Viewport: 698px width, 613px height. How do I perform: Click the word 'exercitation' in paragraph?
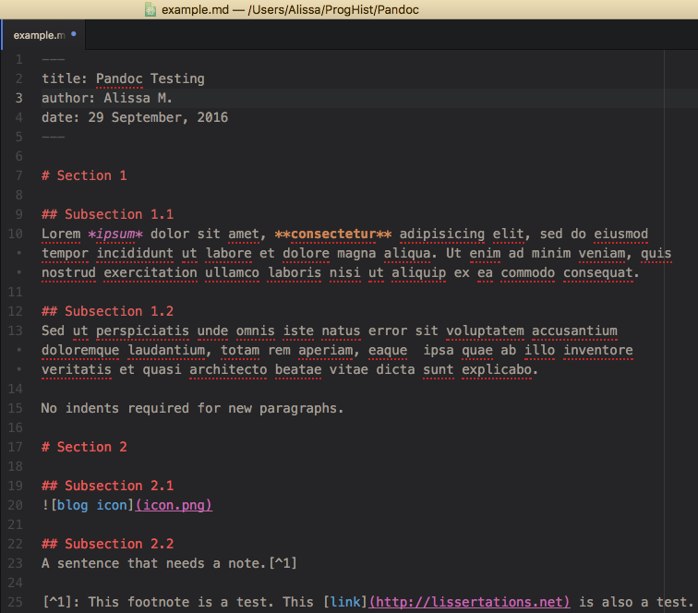[x=150, y=272]
